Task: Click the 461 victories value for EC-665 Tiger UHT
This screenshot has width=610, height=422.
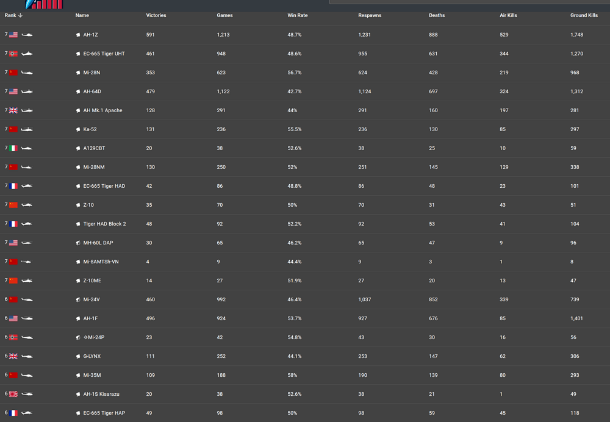Action: coord(151,54)
